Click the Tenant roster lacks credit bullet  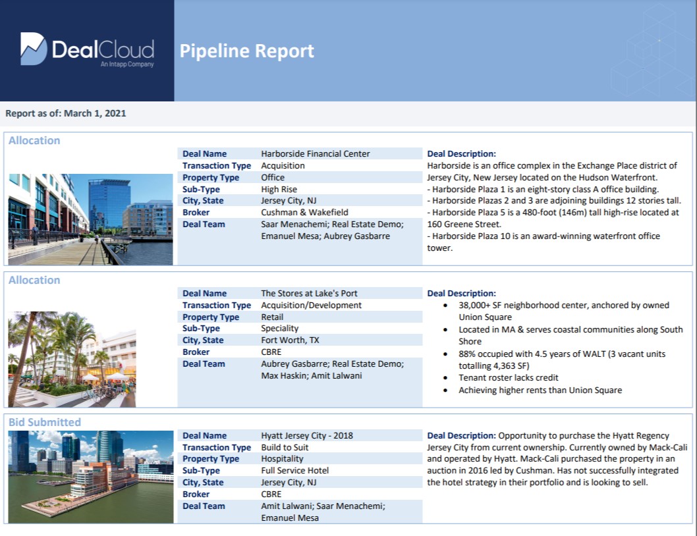coord(509,378)
